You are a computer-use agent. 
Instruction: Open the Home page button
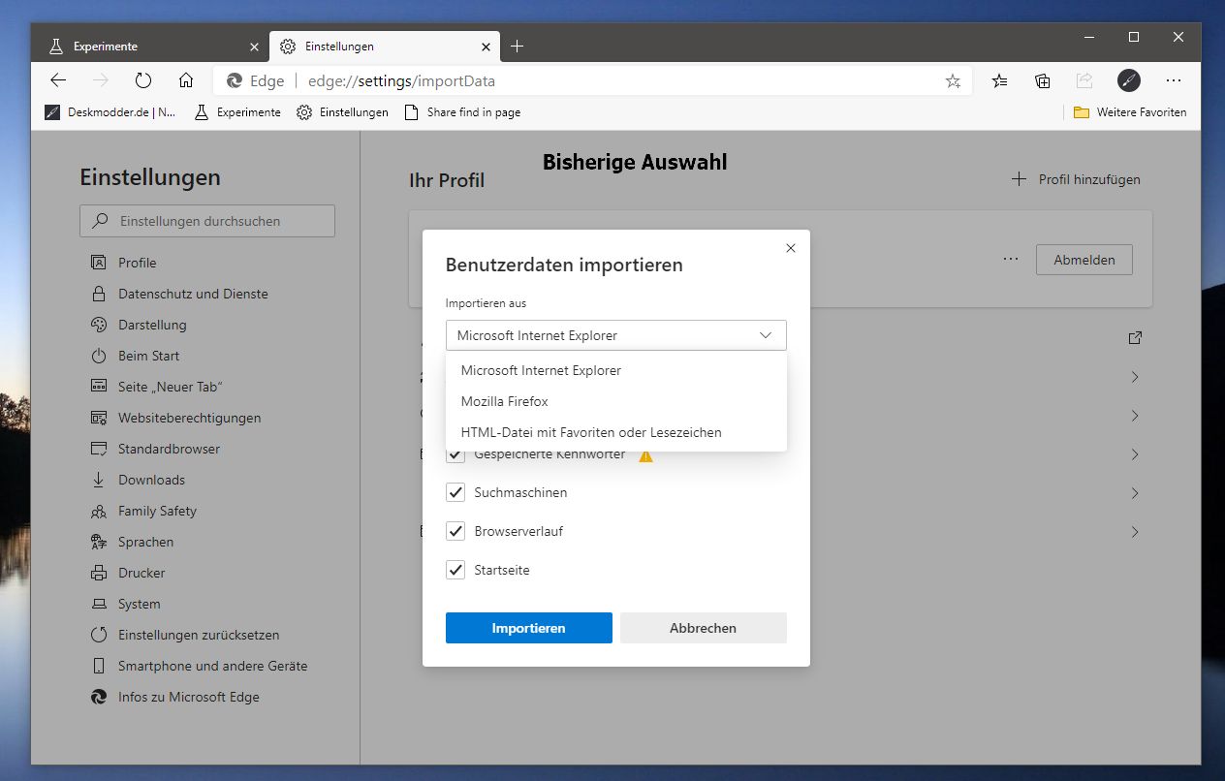(x=186, y=80)
